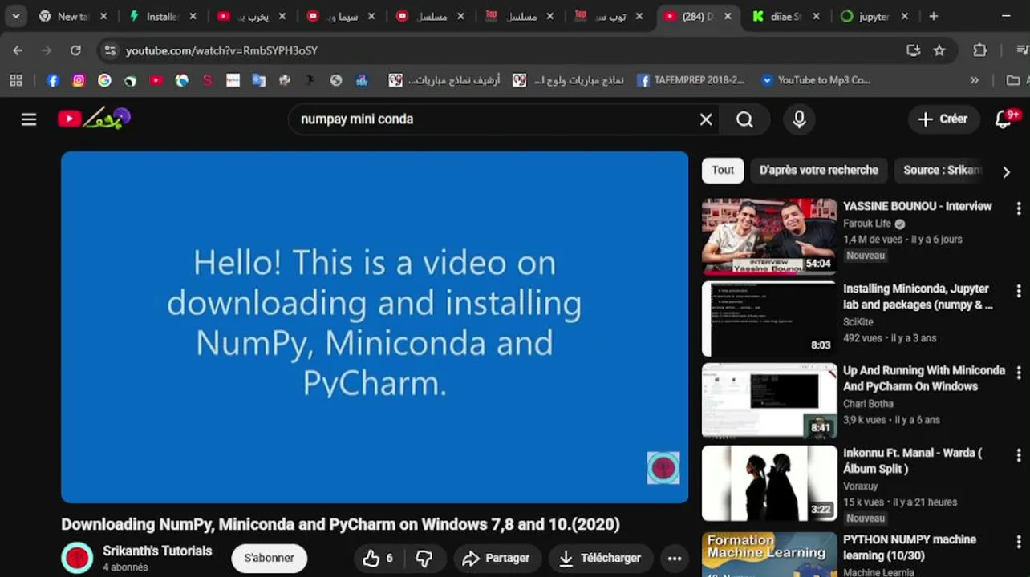The width and height of the screenshot is (1030, 577).
Task: Open the Facebook bookmark icon
Action: coord(53,80)
